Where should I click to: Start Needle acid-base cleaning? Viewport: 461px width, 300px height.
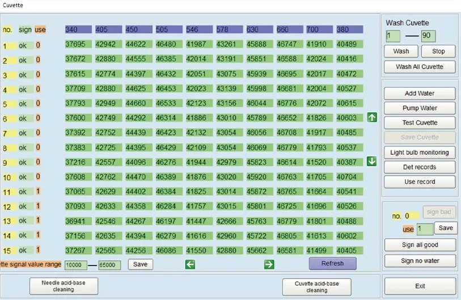click(x=64, y=286)
